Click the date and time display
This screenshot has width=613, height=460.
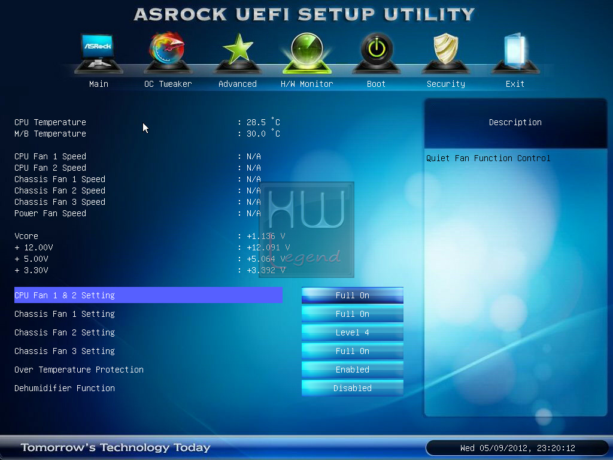pos(518,448)
